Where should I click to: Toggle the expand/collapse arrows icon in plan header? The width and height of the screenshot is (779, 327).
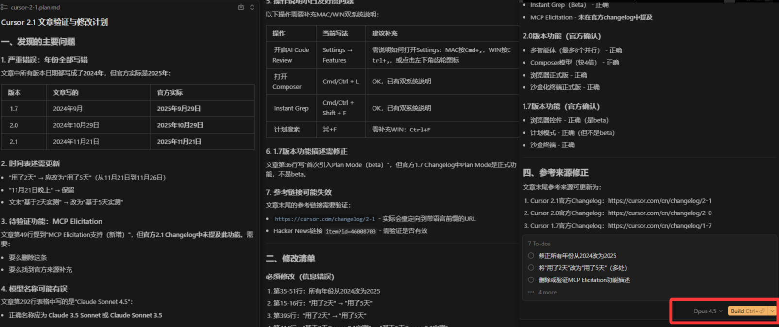pyautogui.click(x=252, y=7)
